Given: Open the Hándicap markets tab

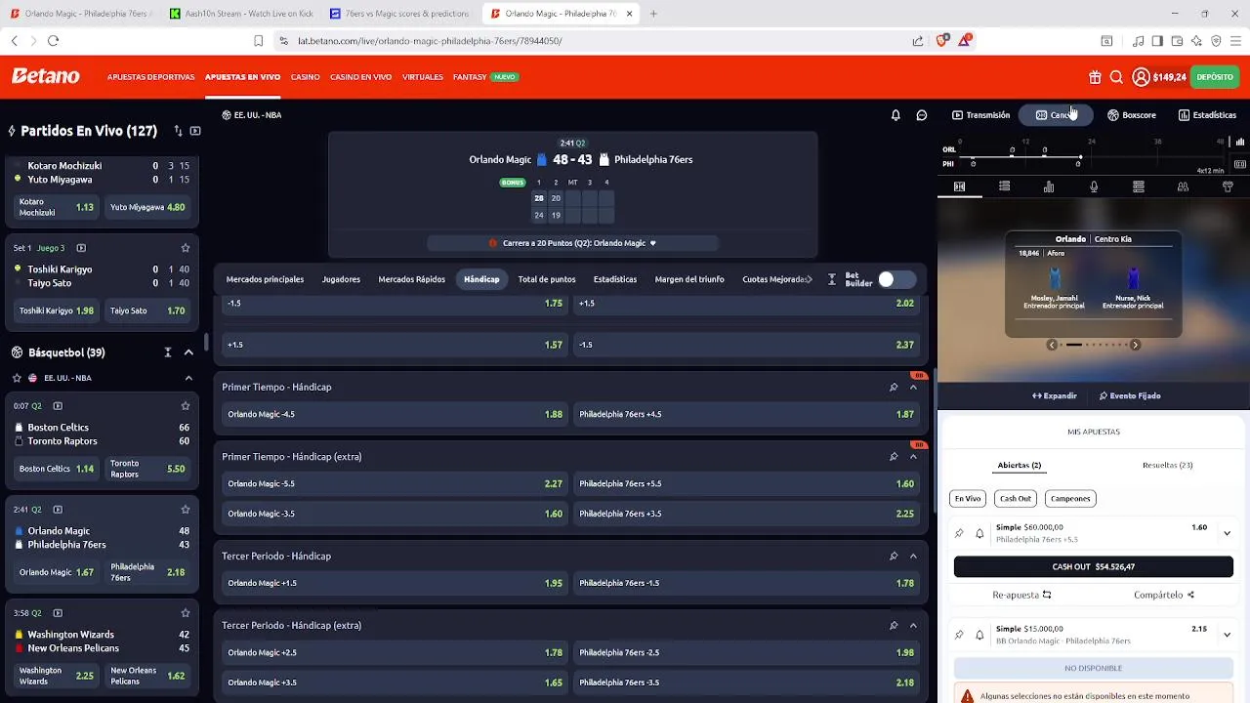Looking at the screenshot, I should 481,279.
